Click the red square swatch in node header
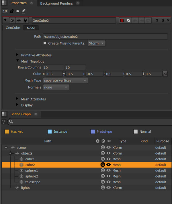172x204 pixels. coord(122,20)
